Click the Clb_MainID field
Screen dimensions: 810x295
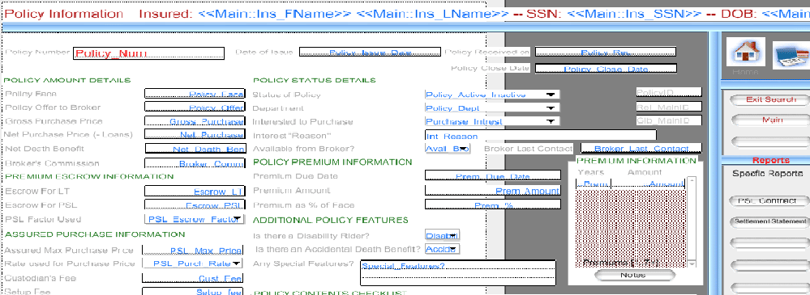669,121
